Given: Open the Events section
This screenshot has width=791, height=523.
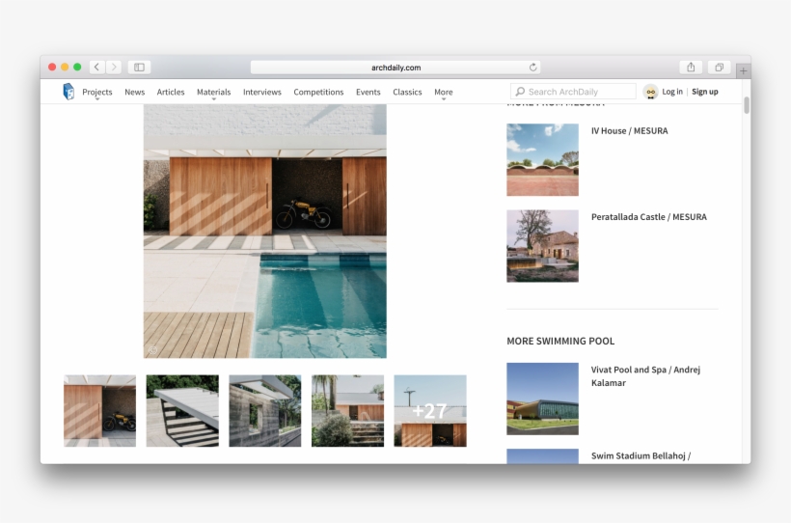Looking at the screenshot, I should tap(368, 92).
